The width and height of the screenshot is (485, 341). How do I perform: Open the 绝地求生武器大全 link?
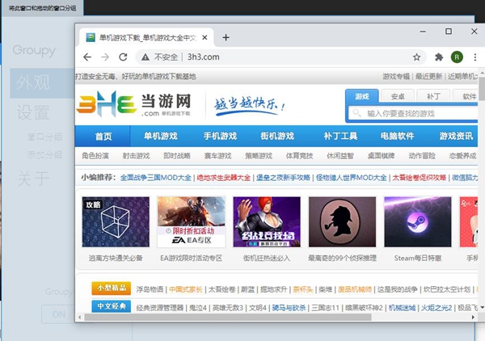tap(224, 178)
